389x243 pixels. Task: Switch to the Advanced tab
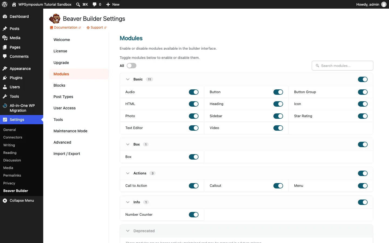pyautogui.click(x=79, y=142)
